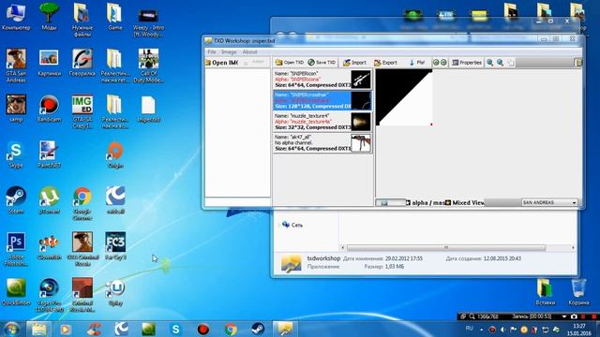Click the Save TXD toolbar button

322,63
